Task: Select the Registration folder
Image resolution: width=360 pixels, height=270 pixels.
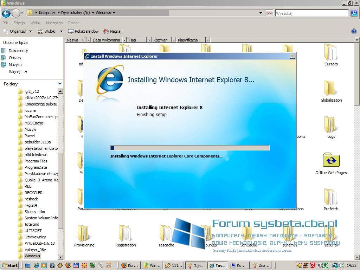Action: tap(126, 236)
